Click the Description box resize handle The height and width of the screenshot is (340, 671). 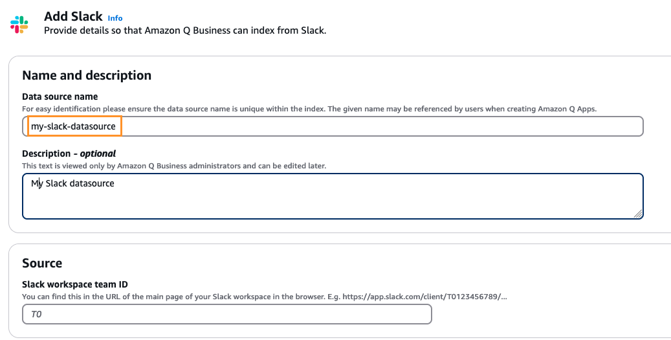[637, 214]
